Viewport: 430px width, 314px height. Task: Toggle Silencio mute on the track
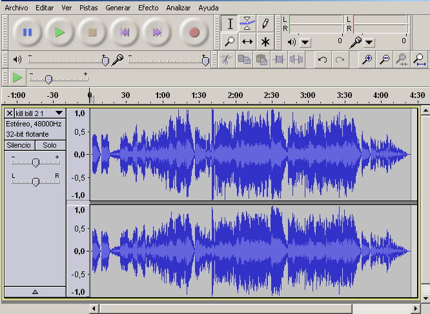coord(19,145)
